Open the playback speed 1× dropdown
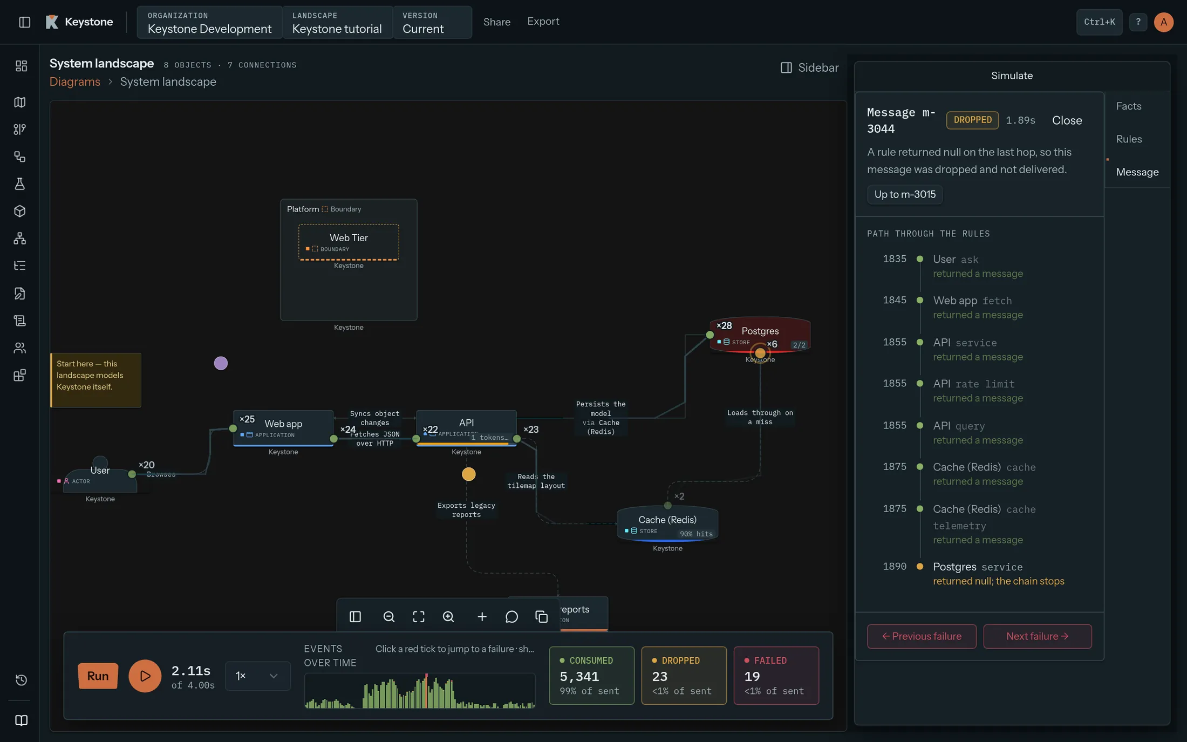 257,676
